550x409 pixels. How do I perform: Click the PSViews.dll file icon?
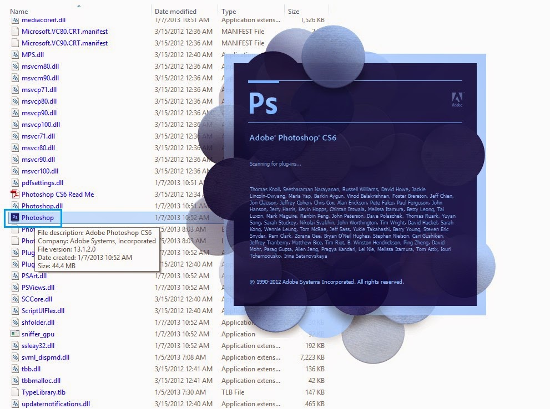pyautogui.click(x=15, y=288)
